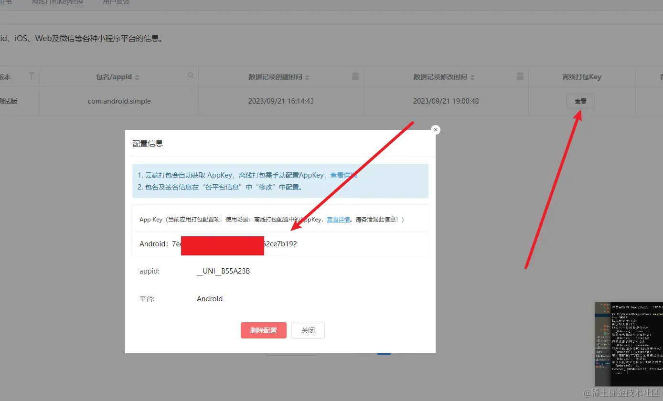
Task: Open 查看详情 link in the blue notice
Action: point(344,175)
